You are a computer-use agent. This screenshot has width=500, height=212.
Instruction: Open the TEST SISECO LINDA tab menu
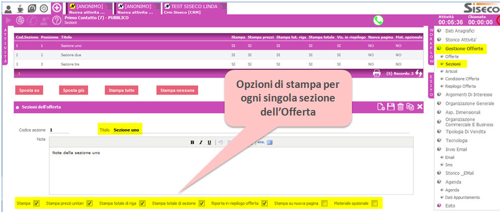224,6
